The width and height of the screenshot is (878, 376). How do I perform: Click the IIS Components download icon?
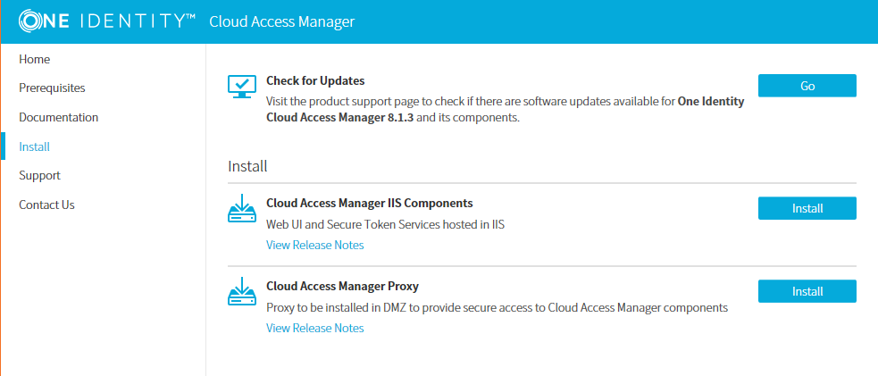[x=242, y=208]
